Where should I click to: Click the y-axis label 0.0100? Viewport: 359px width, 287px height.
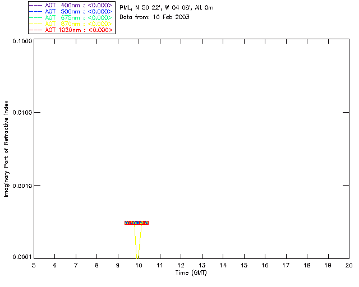click(x=22, y=112)
